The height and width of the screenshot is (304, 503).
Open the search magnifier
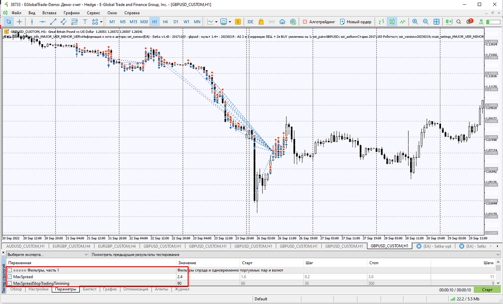[x=459, y=22]
